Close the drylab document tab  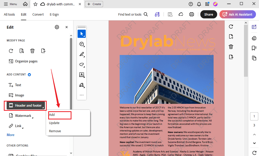[x=80, y=4]
